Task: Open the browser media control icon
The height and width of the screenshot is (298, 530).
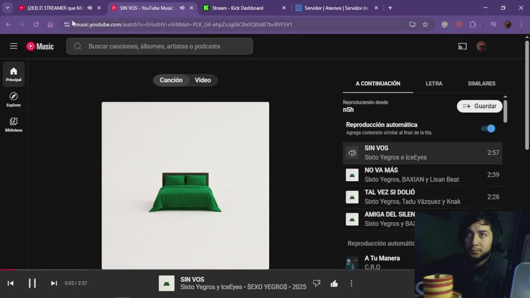Action: [493, 24]
